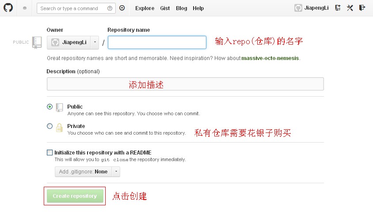Click the Search or type a command box
Image resolution: width=373 pixels, height=215 pixels.
pos(76,8)
